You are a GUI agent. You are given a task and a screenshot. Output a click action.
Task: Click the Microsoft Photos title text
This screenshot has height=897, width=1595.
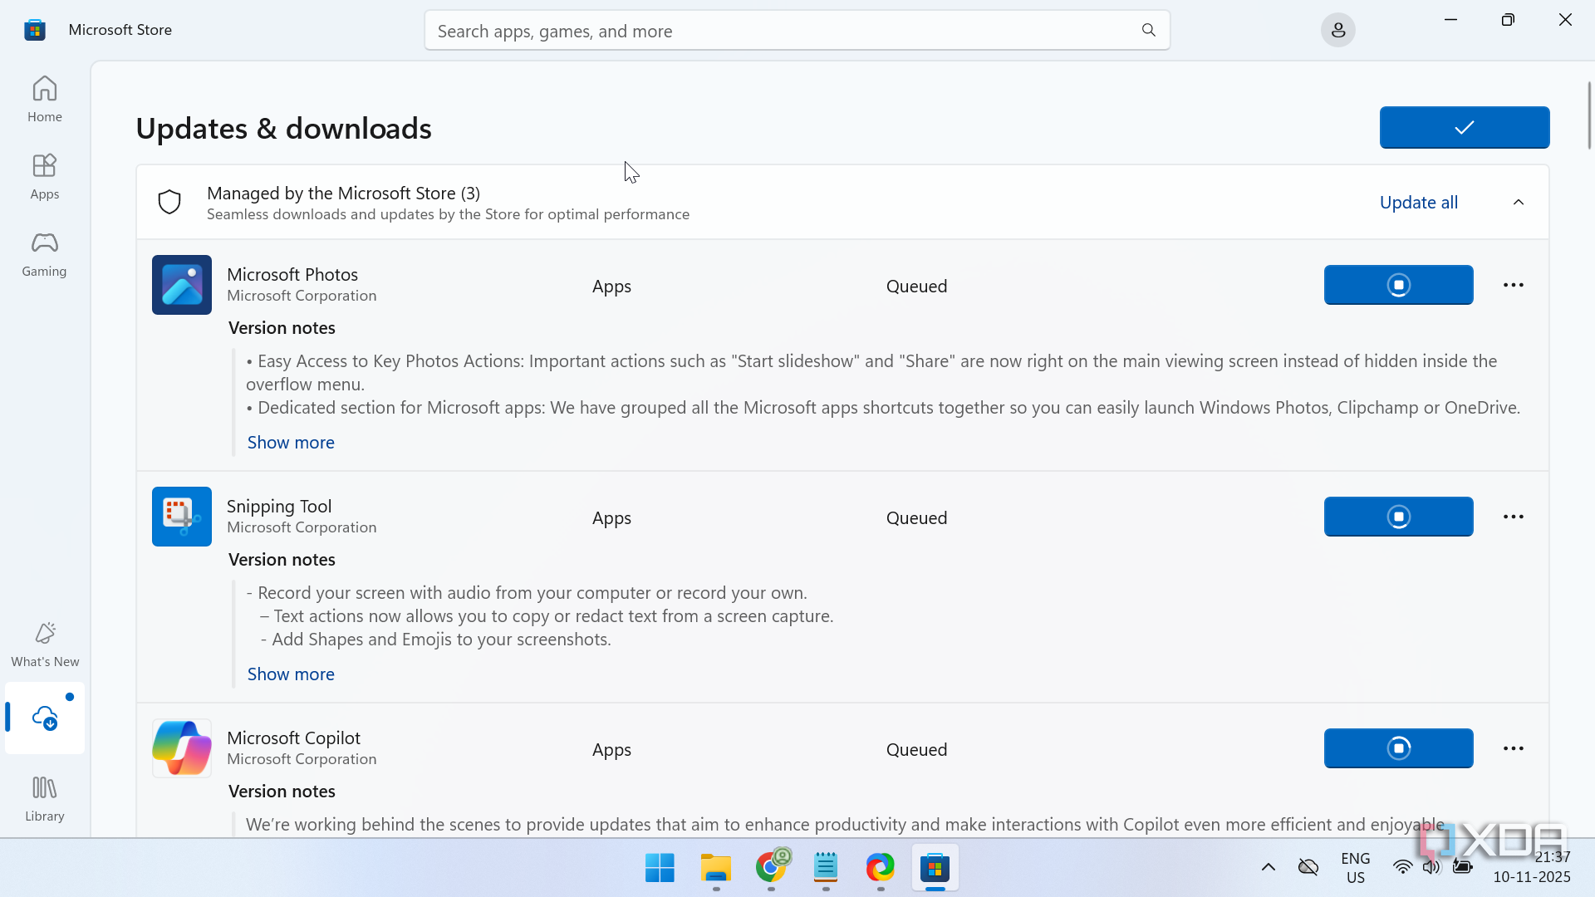coord(292,274)
